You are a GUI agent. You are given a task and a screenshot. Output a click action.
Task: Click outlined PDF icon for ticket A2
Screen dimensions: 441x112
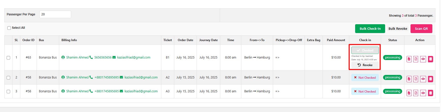pyautogui.click(x=416, y=79)
